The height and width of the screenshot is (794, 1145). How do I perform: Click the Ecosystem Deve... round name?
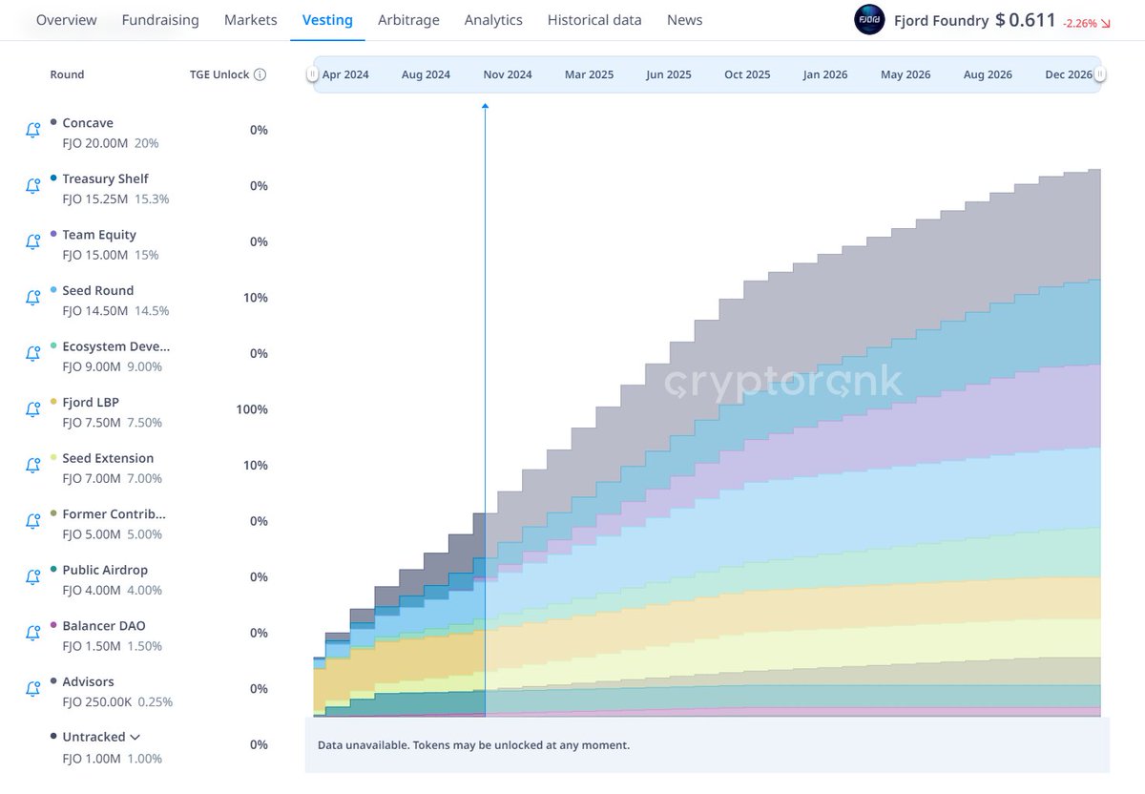point(116,346)
